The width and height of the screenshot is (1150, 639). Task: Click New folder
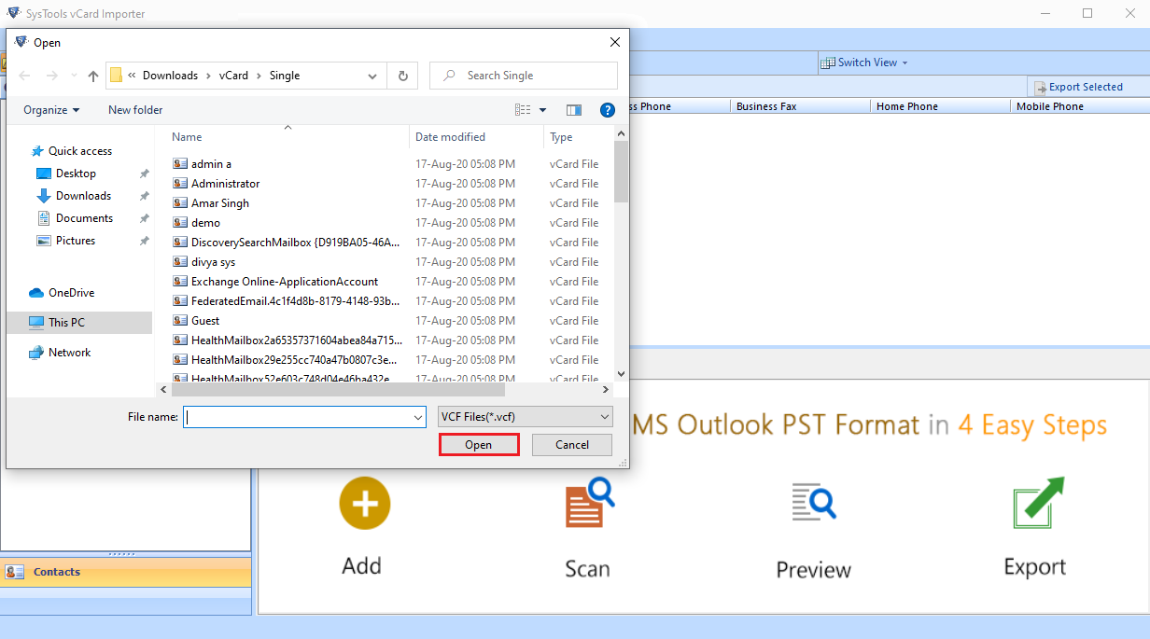[135, 110]
